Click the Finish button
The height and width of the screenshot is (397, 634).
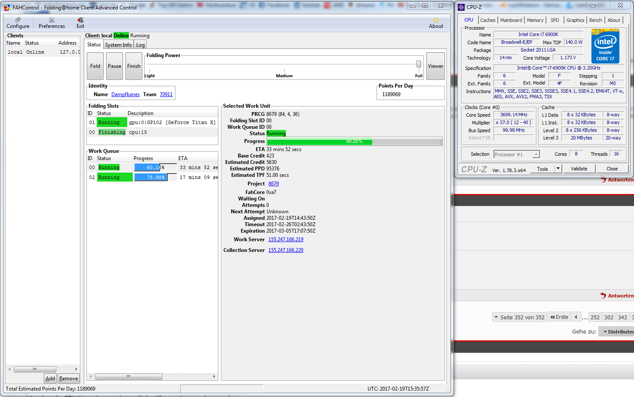[x=134, y=66]
